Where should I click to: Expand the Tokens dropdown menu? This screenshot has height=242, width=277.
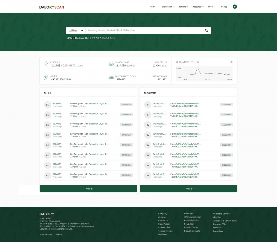183,7
